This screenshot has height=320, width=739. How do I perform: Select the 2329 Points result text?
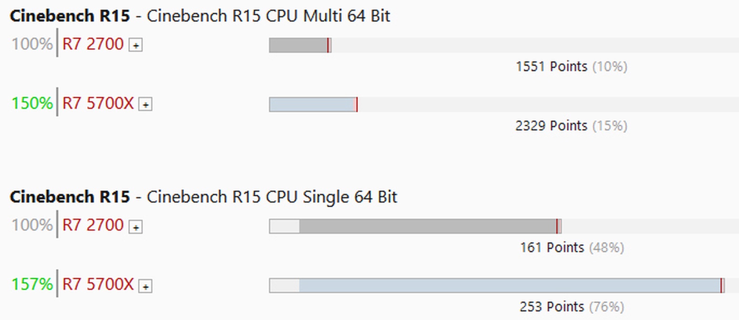tap(551, 126)
